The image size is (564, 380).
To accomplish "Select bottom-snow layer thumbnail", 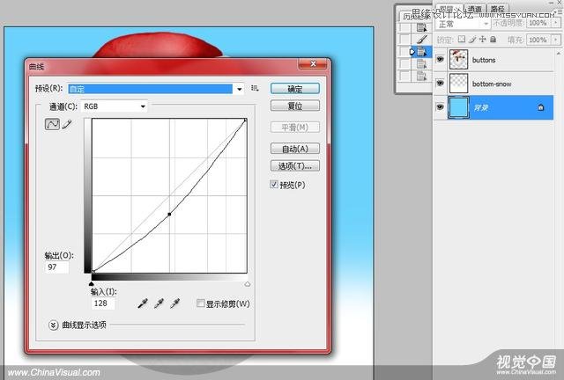I will (x=458, y=84).
